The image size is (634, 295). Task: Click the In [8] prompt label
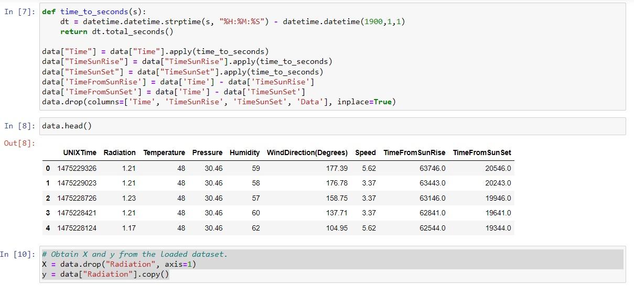click(x=20, y=126)
